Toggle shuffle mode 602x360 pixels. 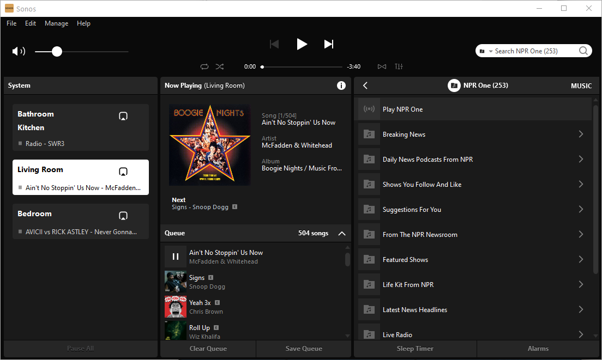220,66
